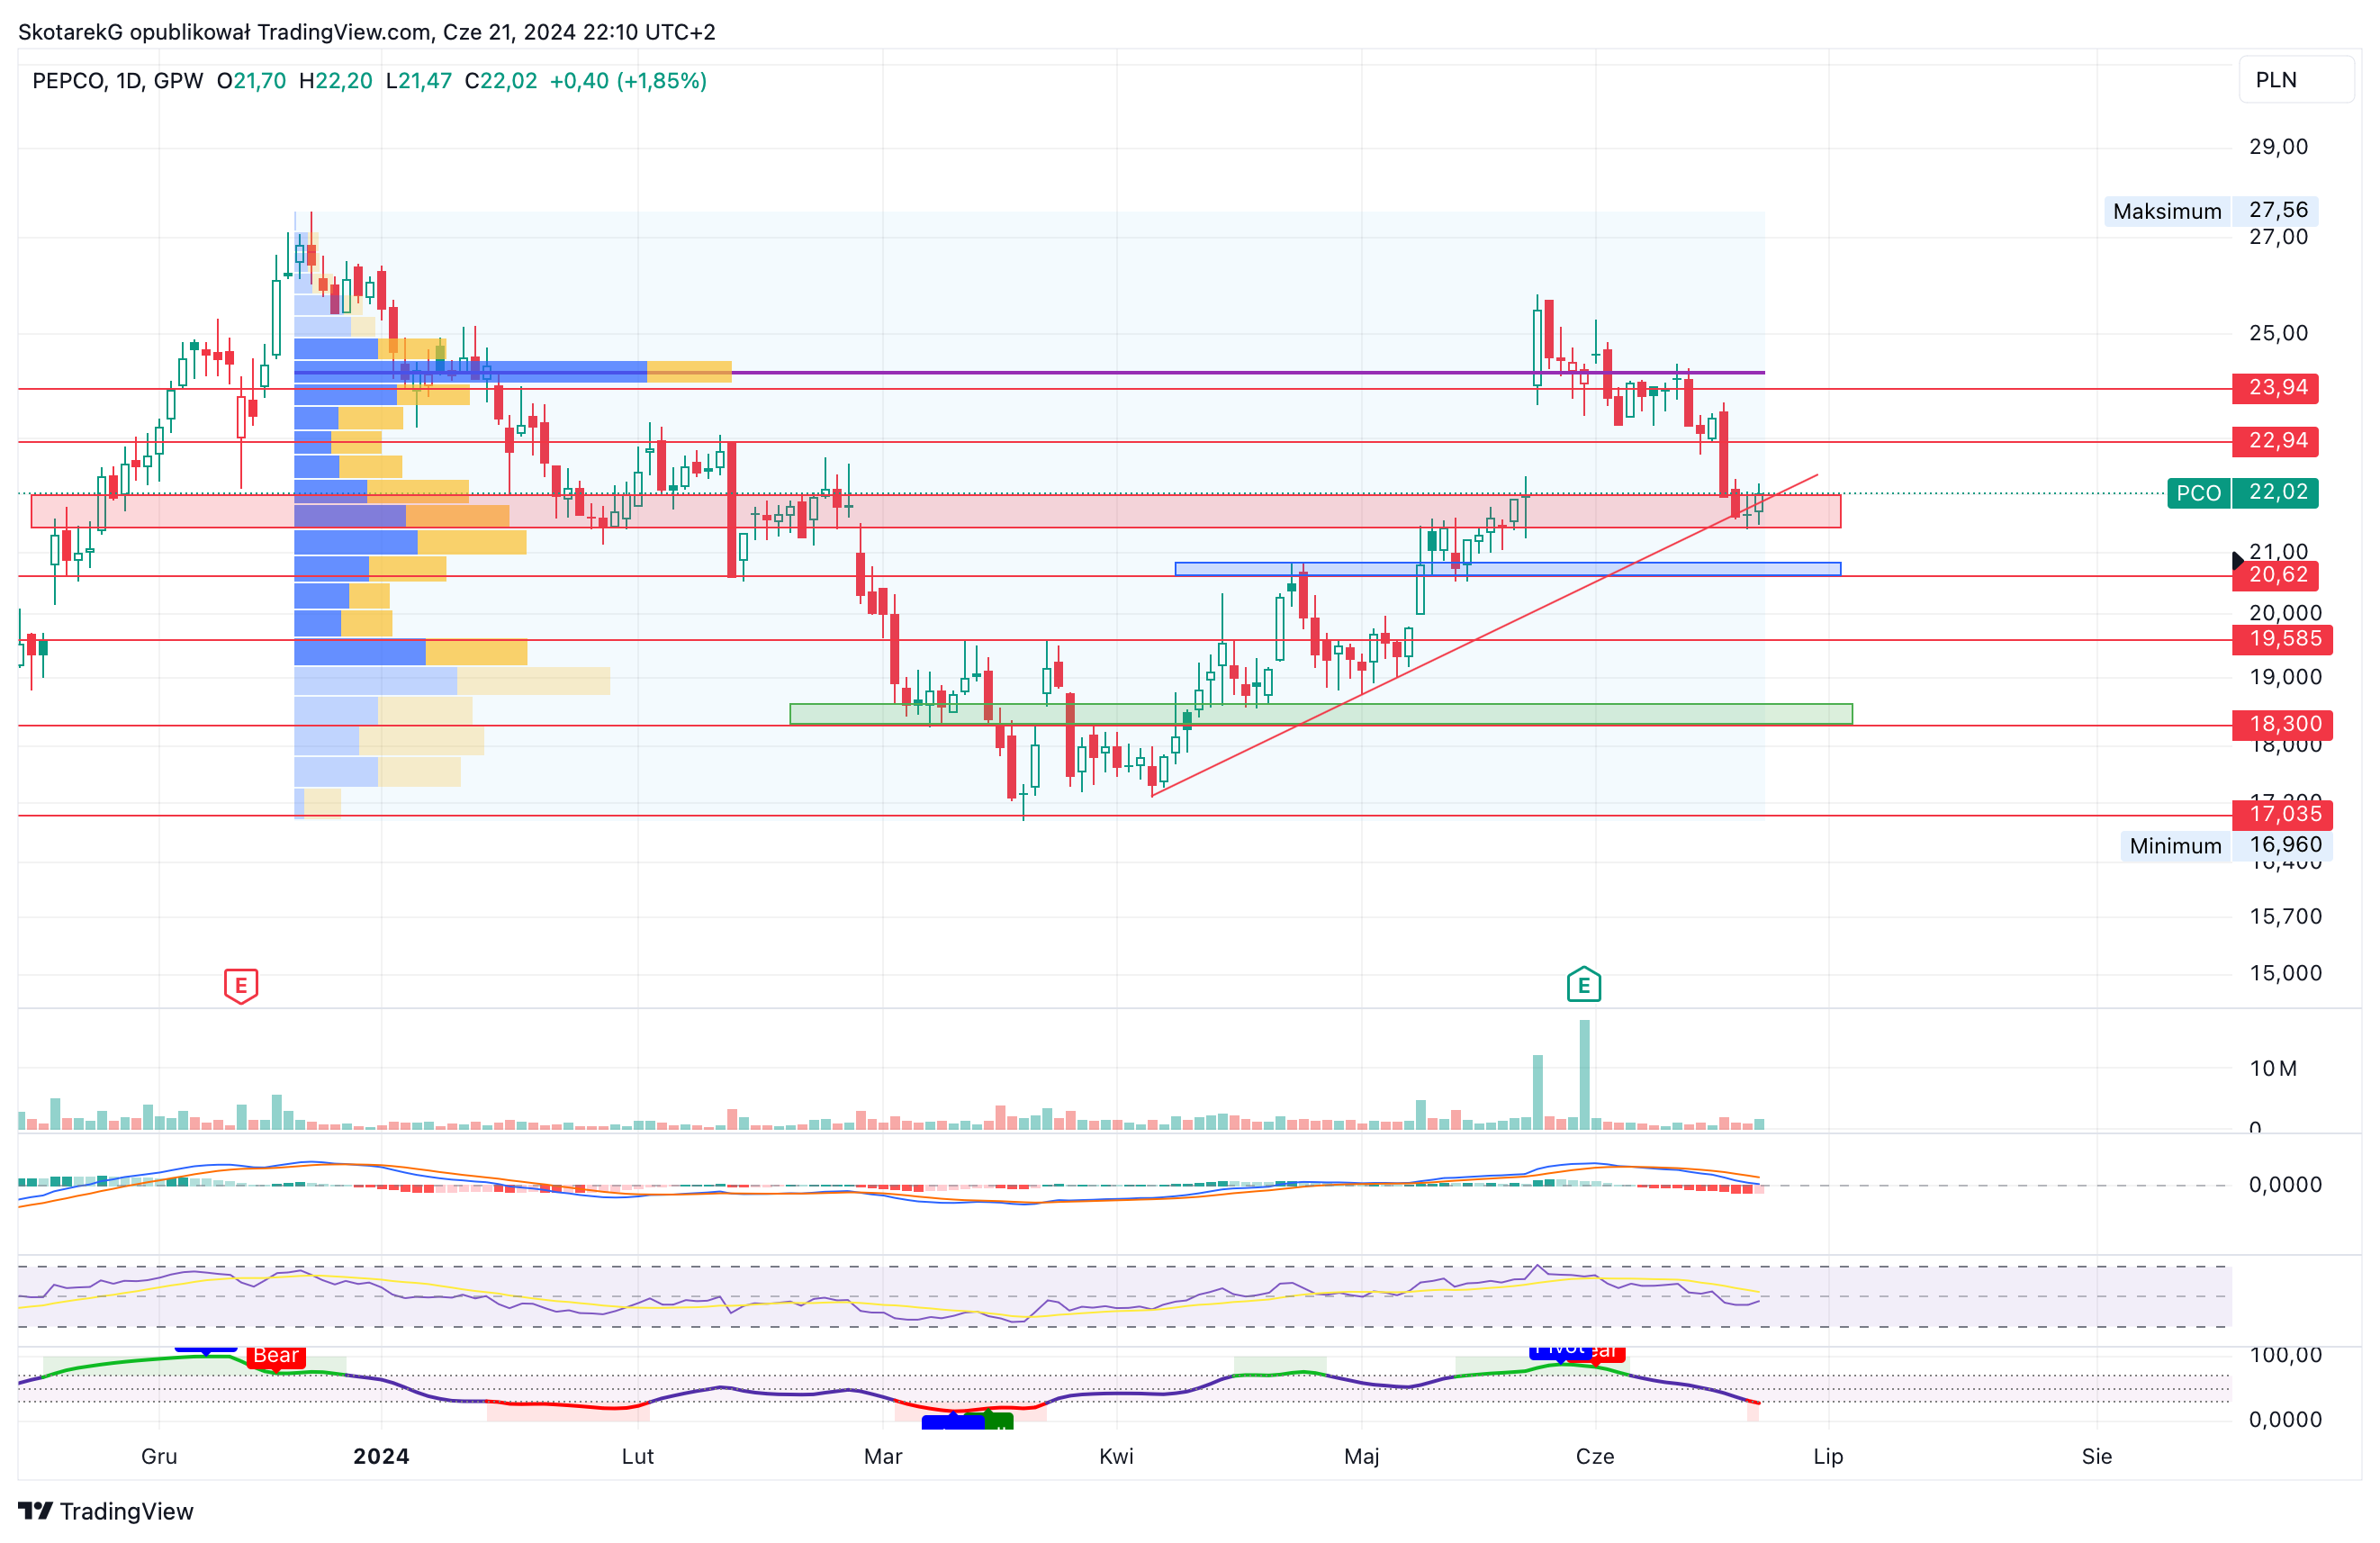The width and height of the screenshot is (2380, 1543).
Task: Click the red E earnings marker
Action: (240, 986)
